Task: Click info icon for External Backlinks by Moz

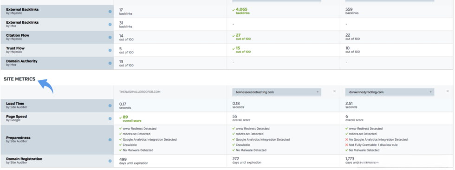Action: click(110, 24)
